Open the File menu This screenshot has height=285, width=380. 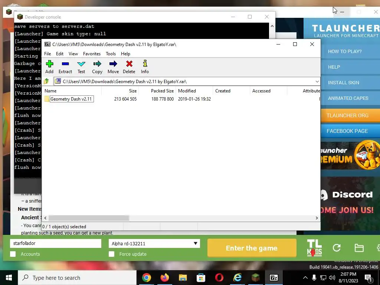point(47,53)
